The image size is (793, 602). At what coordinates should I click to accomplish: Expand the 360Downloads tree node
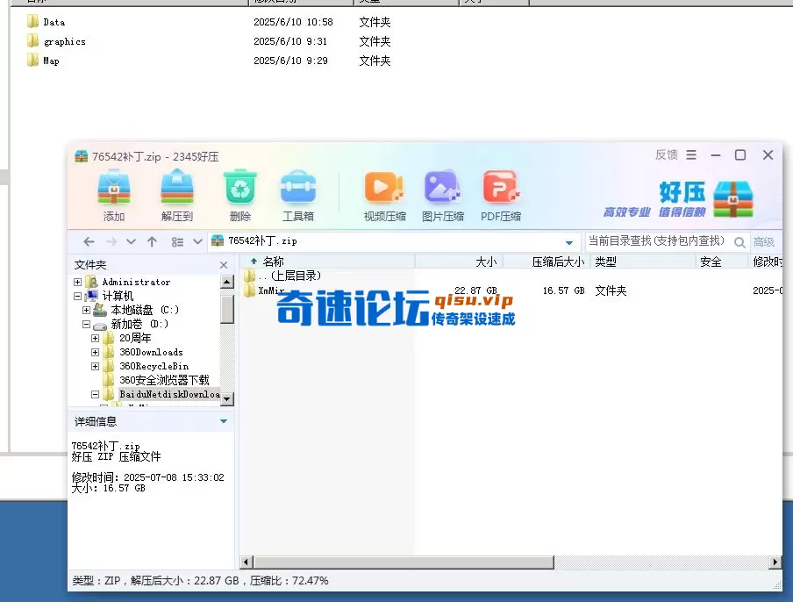pos(95,352)
